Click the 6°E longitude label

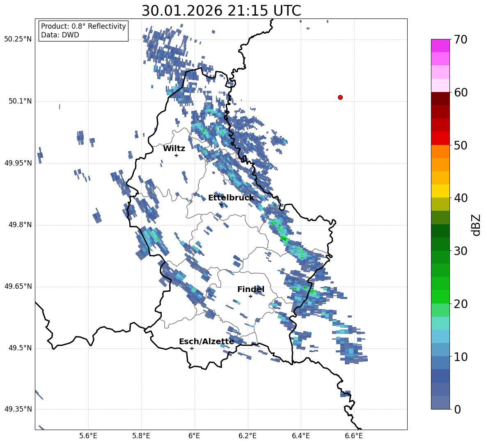(194, 436)
